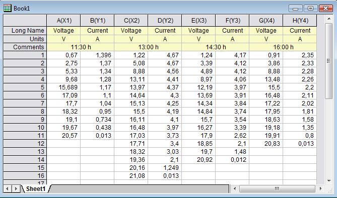Viewport: 337px width, 198px height.
Task: Select row header 1
Action: [25, 55]
